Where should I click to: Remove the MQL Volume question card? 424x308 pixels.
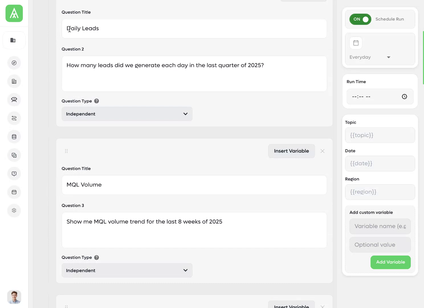pyautogui.click(x=323, y=151)
